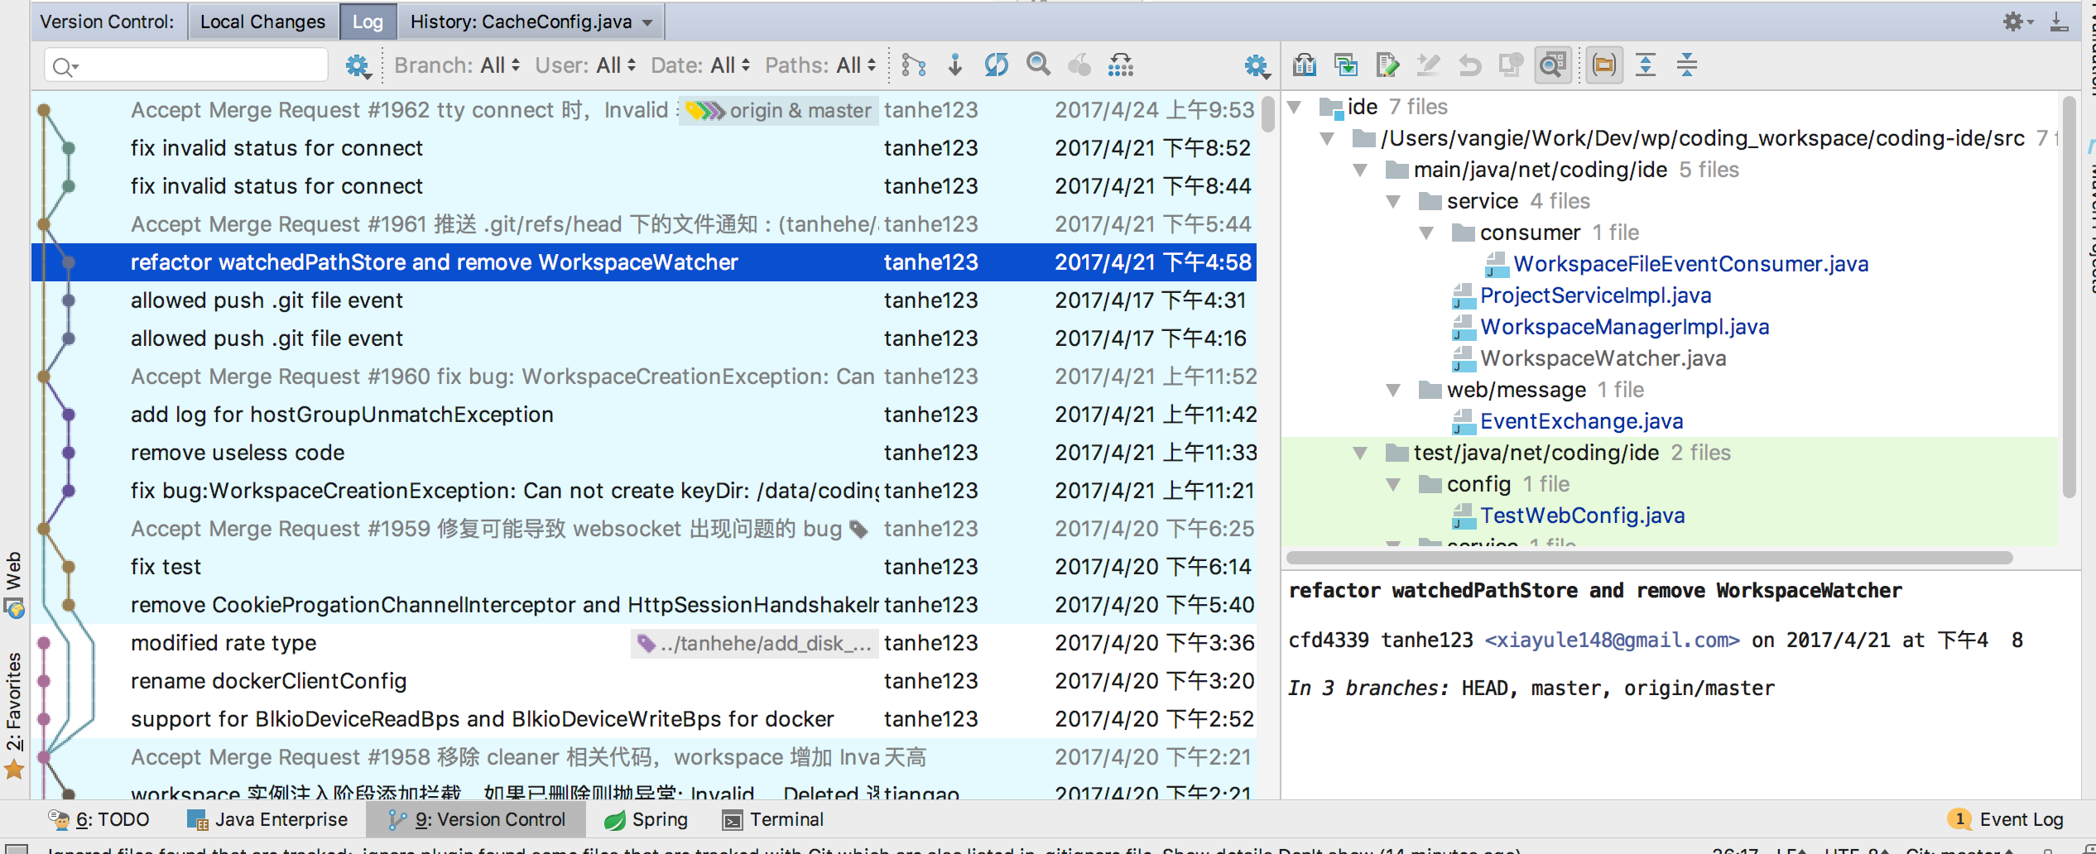
Task: Click the IntelliSort branch graph icon
Action: (x=914, y=65)
